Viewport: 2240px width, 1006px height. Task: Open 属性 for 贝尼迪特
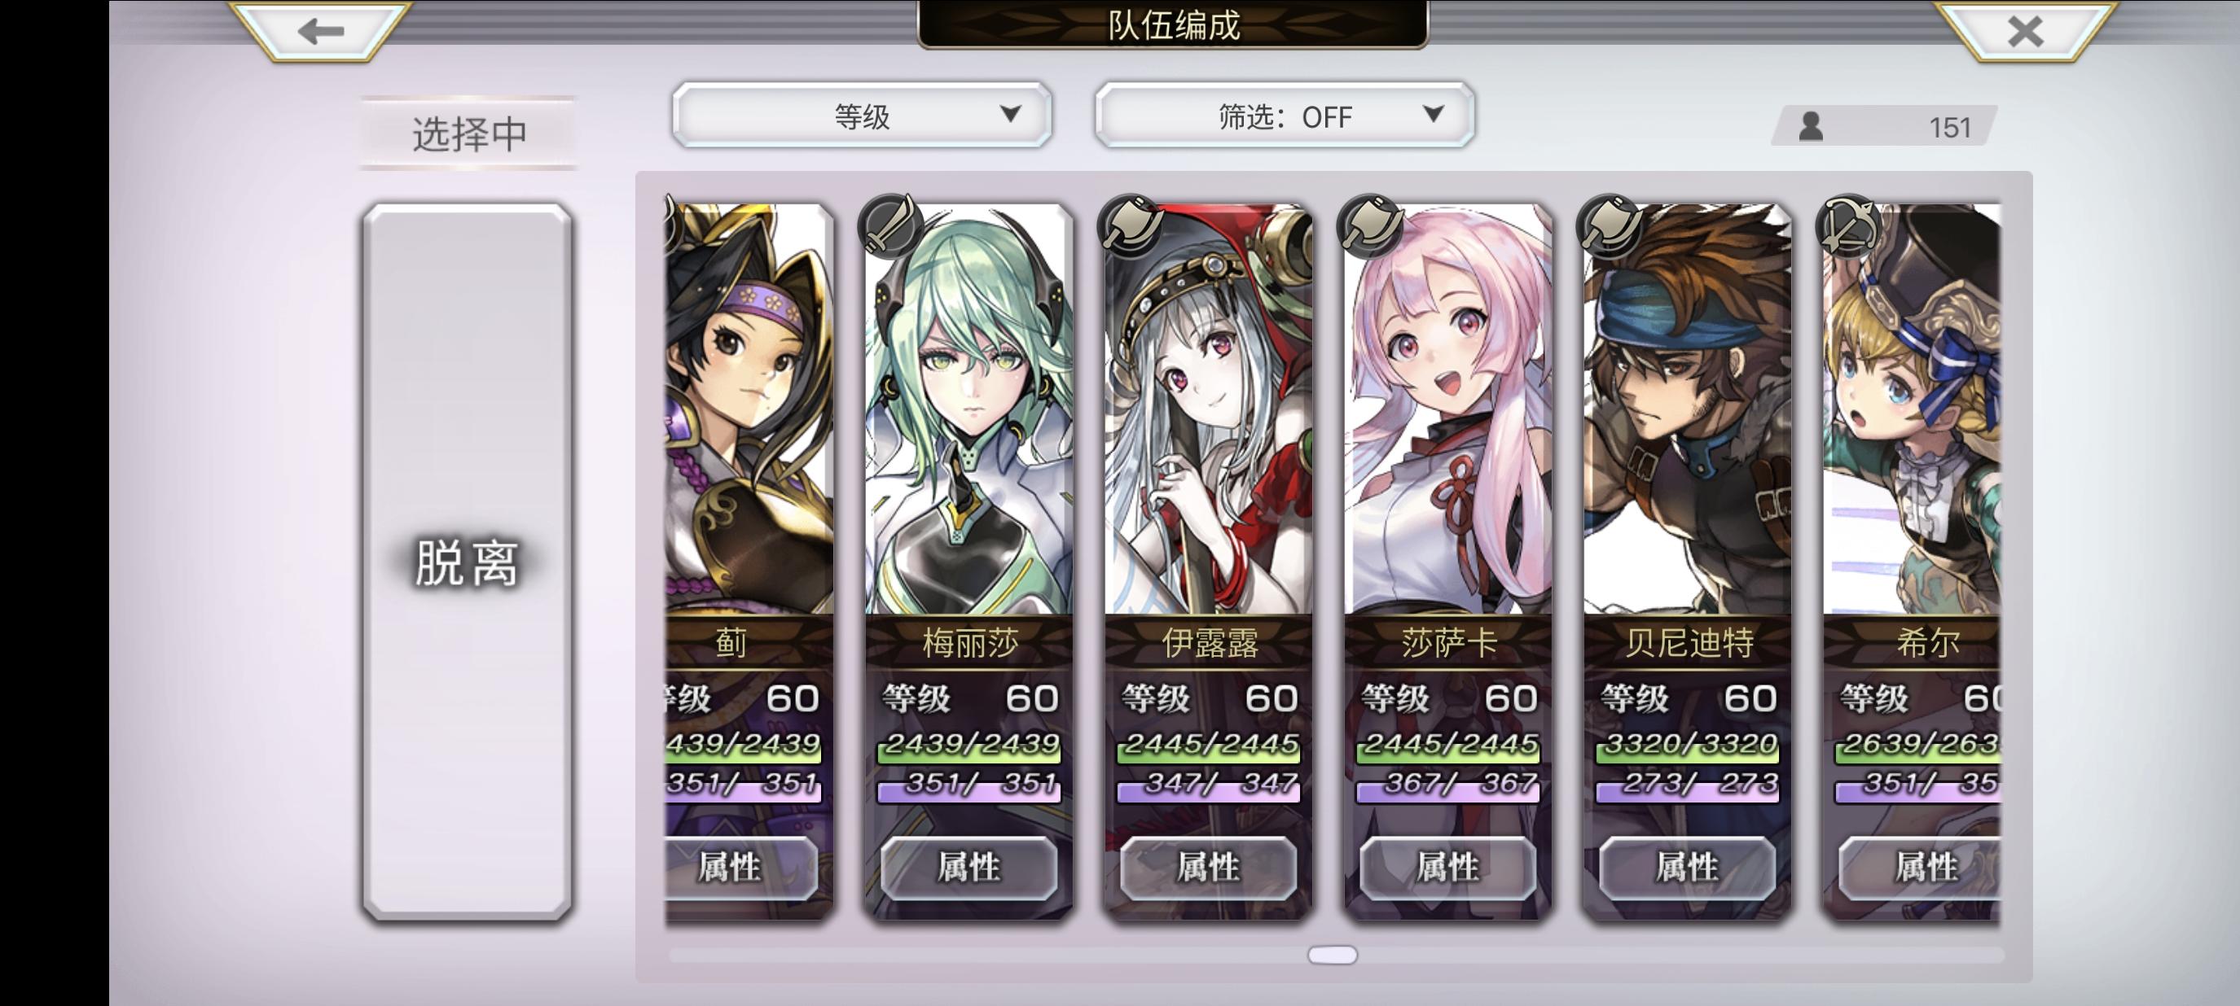point(1687,867)
